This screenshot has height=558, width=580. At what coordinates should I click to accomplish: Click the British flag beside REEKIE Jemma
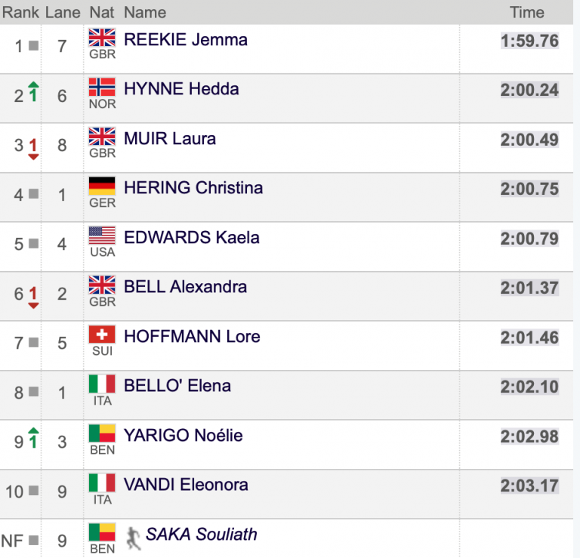102,38
